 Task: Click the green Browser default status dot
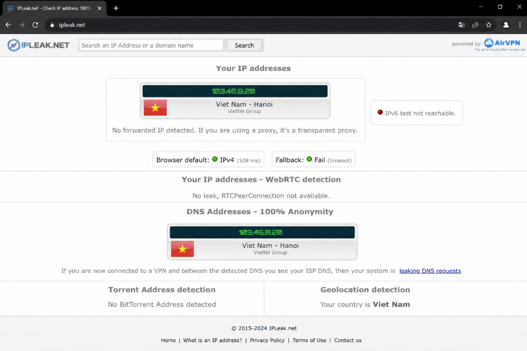[215, 159]
